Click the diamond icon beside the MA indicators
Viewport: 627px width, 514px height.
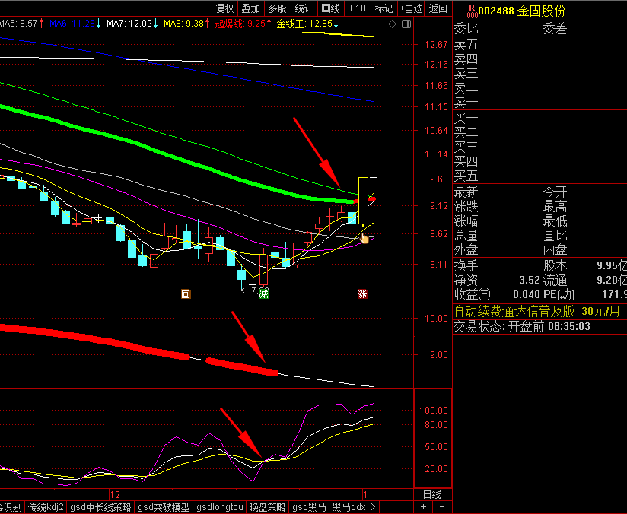click(x=392, y=24)
